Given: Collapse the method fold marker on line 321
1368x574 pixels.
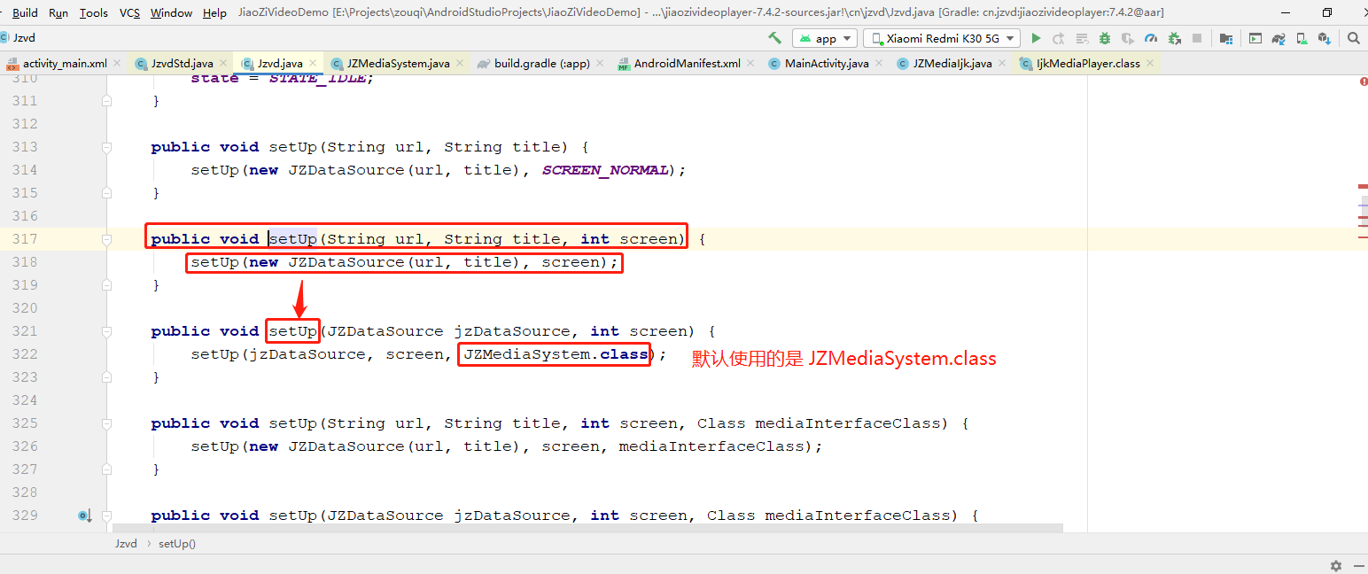Looking at the screenshot, I should click(x=106, y=331).
